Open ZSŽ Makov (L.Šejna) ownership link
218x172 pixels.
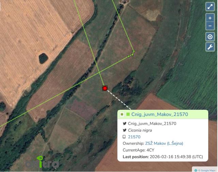click(164, 143)
